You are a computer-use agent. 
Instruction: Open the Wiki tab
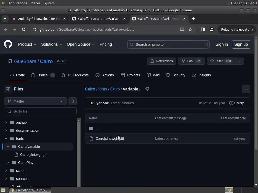tap(153, 75)
